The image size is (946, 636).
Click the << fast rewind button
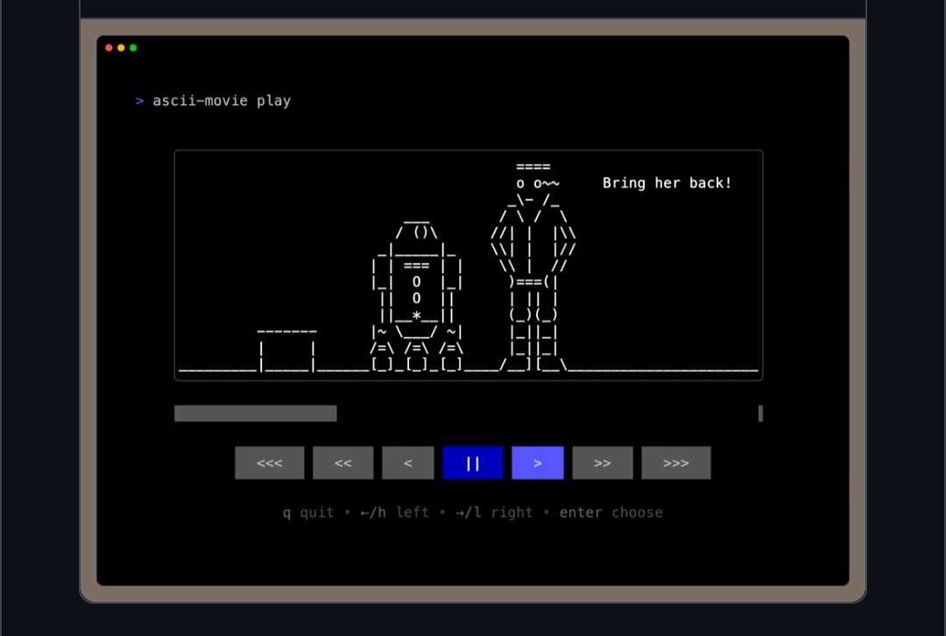click(342, 463)
